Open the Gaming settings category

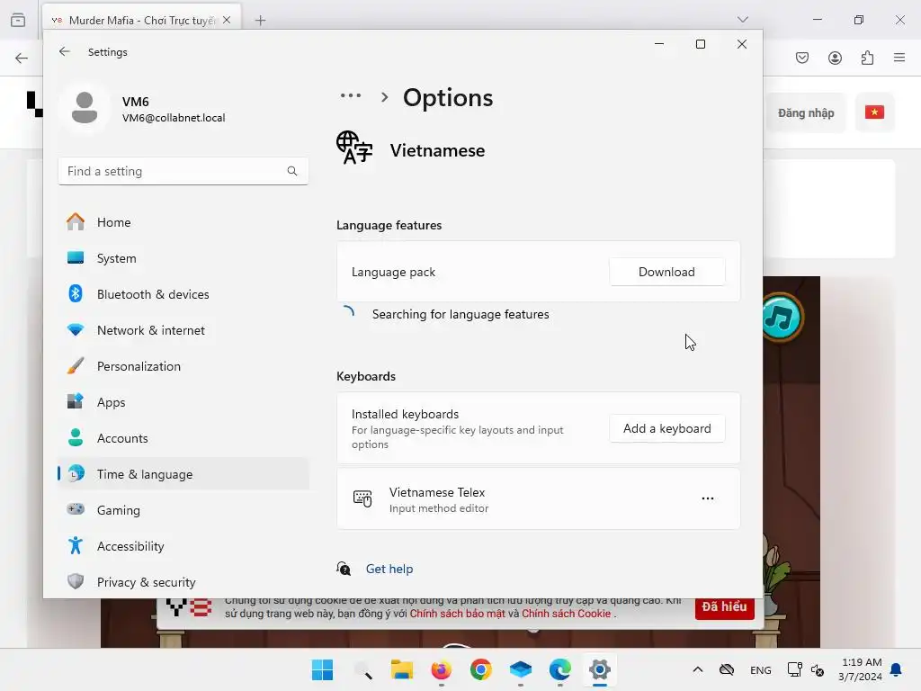coord(183,510)
